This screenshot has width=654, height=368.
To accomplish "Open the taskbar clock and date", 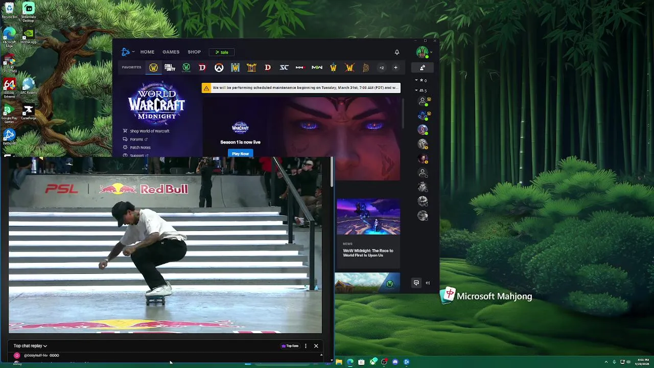I will pos(643,362).
